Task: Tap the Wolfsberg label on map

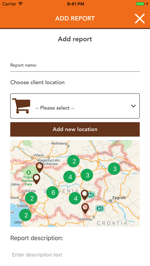Action: tap(59, 144)
